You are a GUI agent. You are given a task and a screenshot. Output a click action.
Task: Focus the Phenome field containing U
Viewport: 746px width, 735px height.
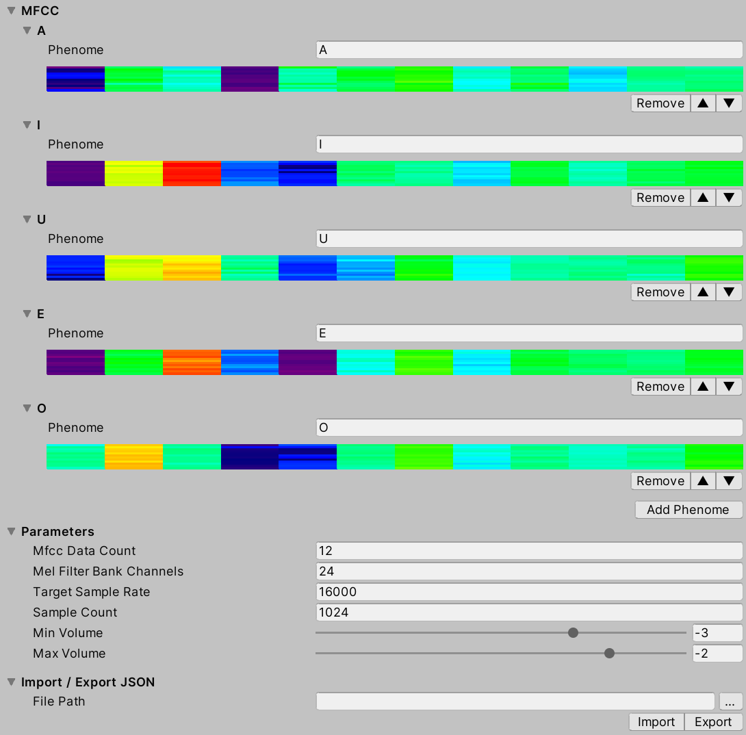[x=529, y=239]
